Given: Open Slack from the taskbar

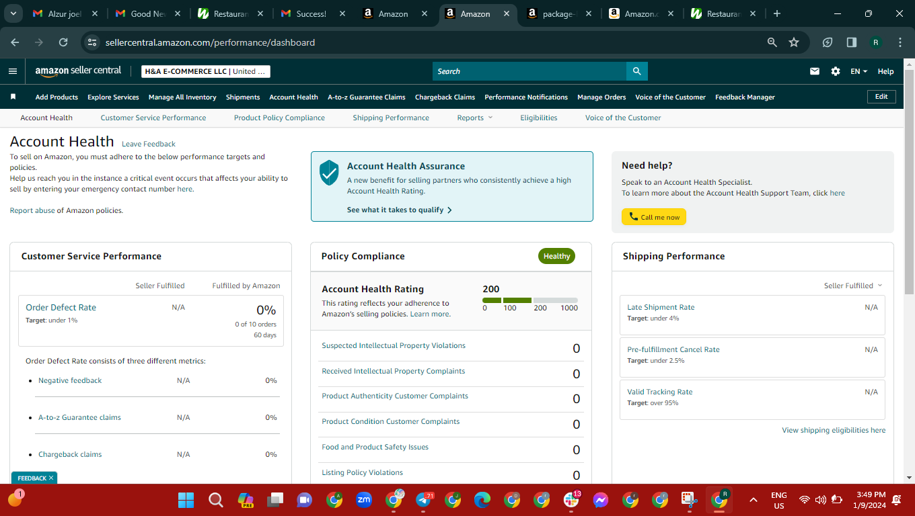Looking at the screenshot, I should click(x=572, y=500).
